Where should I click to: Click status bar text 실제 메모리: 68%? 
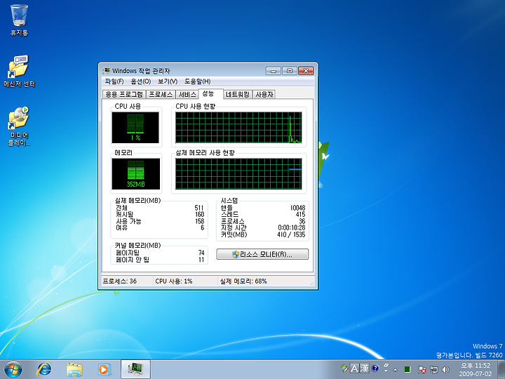(x=243, y=281)
